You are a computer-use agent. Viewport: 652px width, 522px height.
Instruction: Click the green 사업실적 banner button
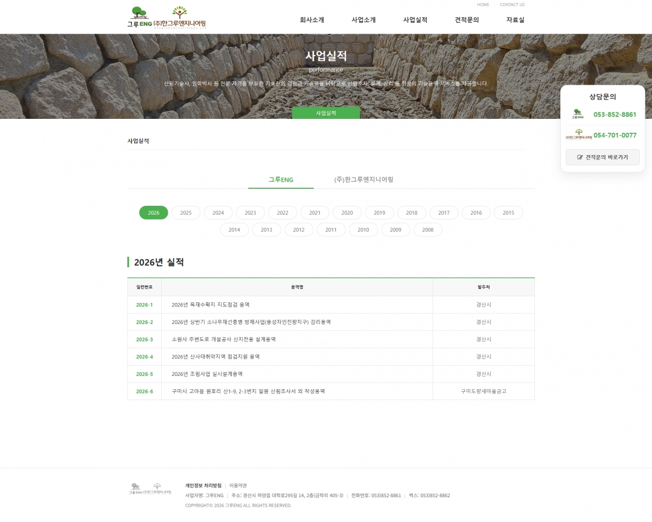click(326, 113)
